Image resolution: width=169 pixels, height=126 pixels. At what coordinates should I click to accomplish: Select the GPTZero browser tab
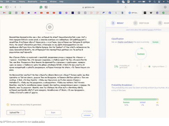point(133,13)
